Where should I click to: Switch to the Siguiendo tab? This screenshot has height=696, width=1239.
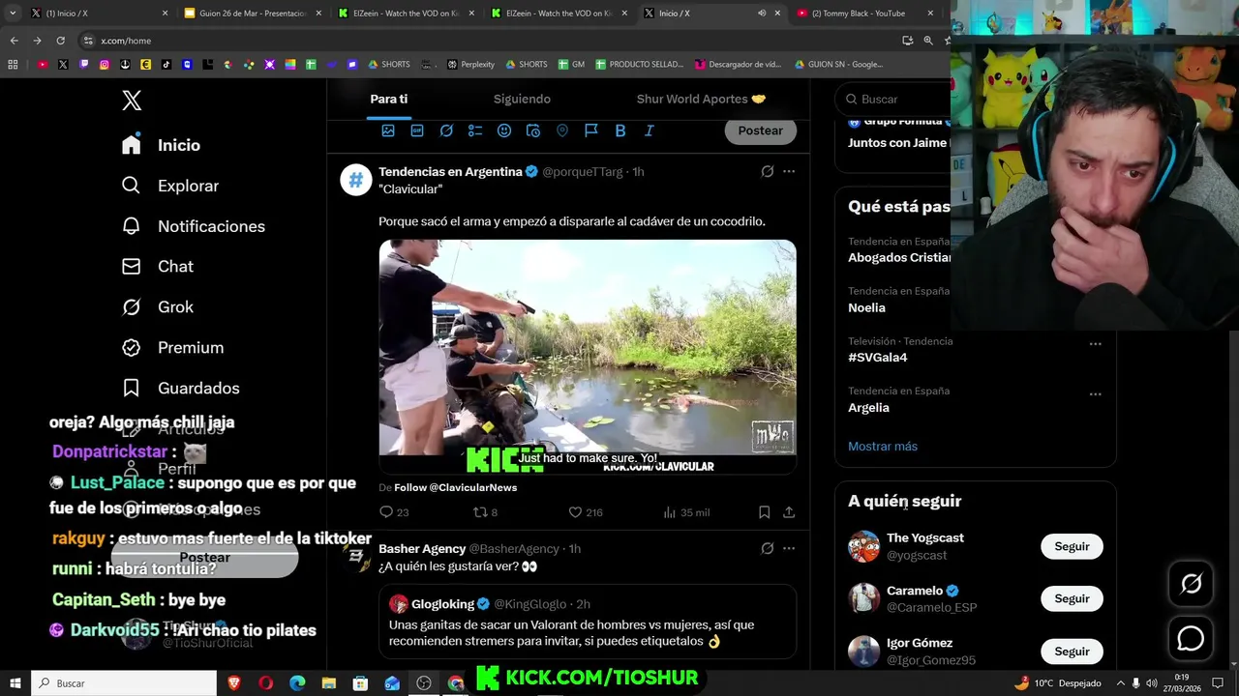click(x=522, y=99)
